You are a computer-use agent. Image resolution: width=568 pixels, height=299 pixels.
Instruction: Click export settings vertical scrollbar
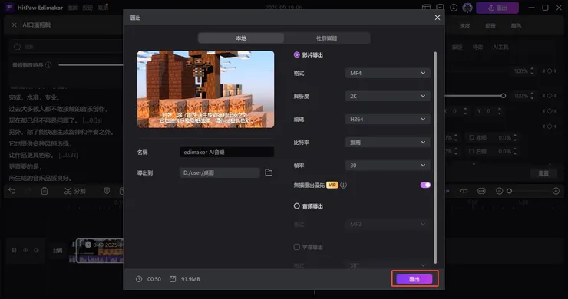click(x=435, y=157)
